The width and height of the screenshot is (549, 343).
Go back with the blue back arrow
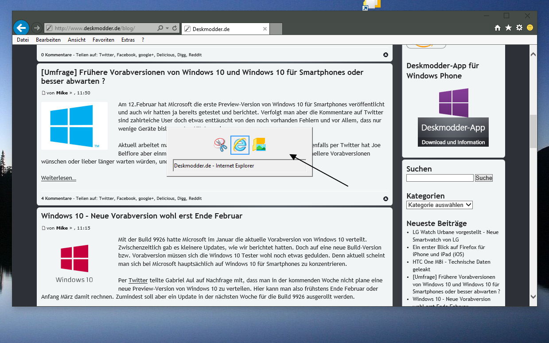pyautogui.click(x=21, y=28)
